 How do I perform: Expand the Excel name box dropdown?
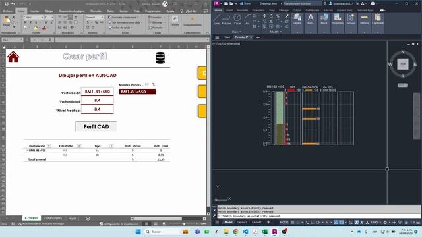21,39
